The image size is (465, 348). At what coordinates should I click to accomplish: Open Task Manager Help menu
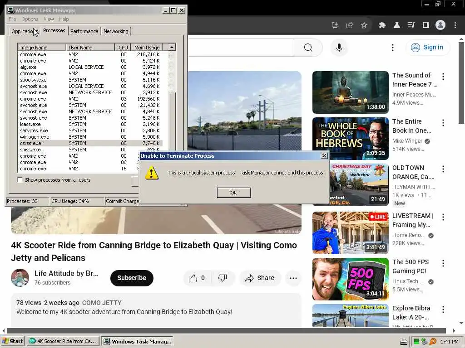click(64, 19)
